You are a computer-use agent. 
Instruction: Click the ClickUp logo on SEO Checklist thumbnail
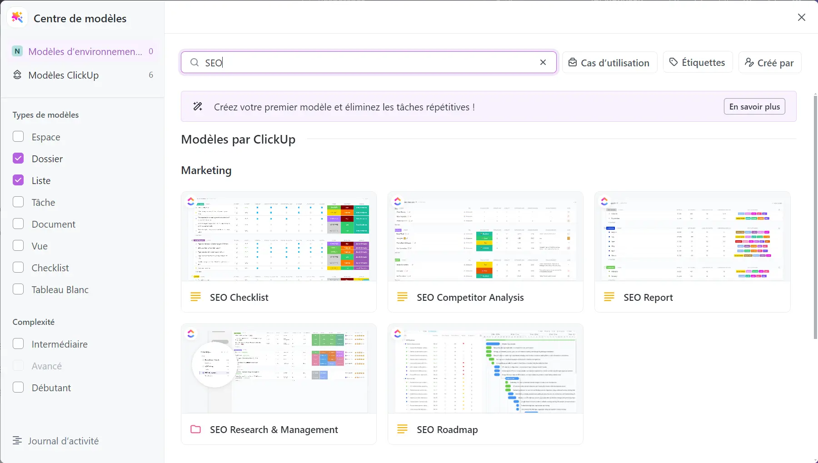coord(191,201)
